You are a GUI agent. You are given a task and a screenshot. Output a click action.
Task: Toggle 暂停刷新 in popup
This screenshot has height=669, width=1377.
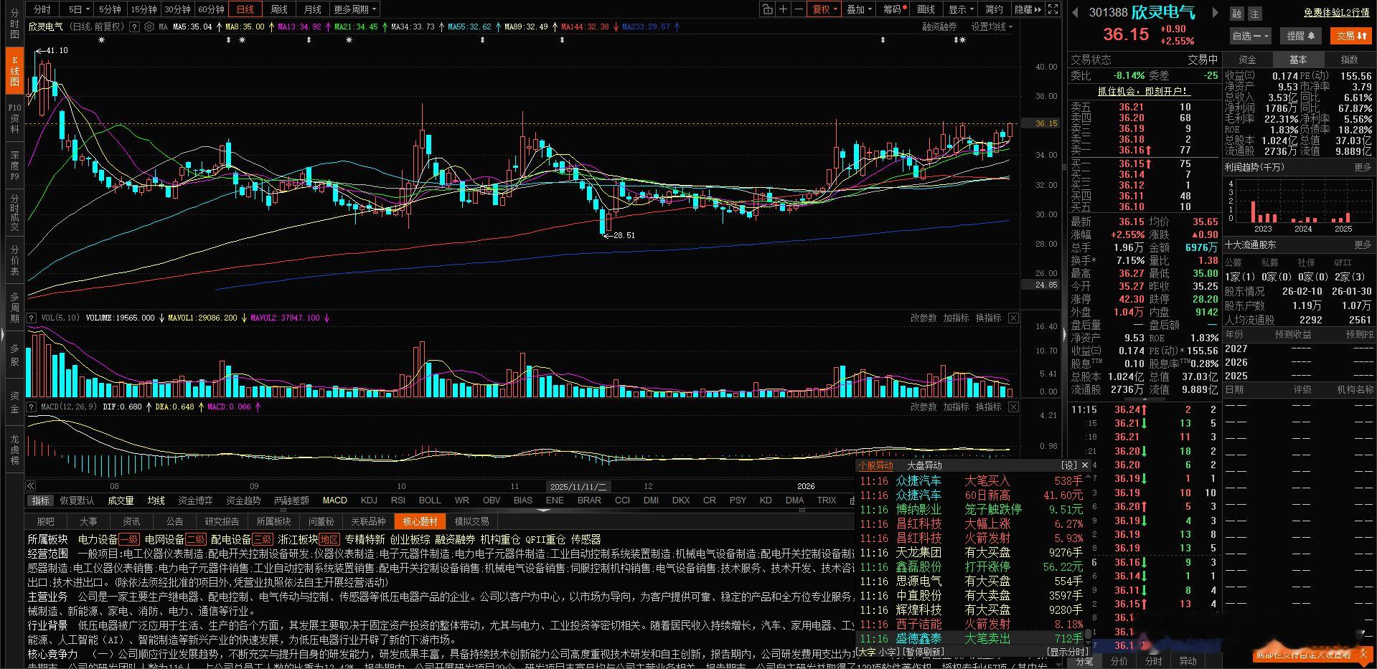pyautogui.click(x=924, y=652)
